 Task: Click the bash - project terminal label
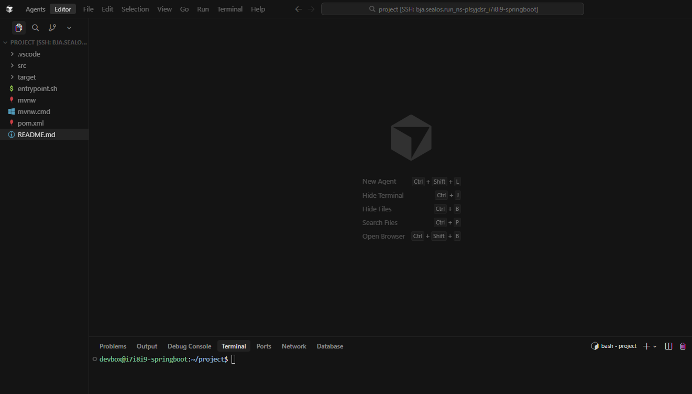click(x=614, y=346)
